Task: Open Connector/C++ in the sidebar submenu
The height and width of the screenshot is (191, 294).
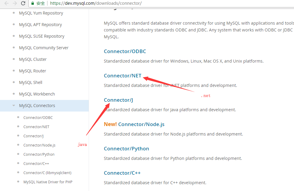Action: click(x=36, y=163)
